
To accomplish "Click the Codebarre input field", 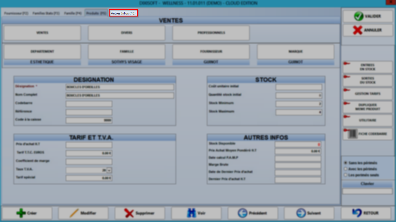I will pos(89,104).
